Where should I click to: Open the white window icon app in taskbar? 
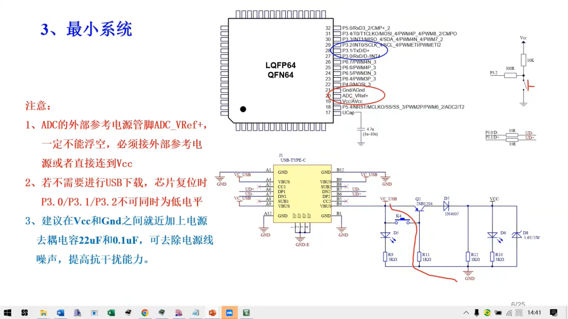(94, 313)
